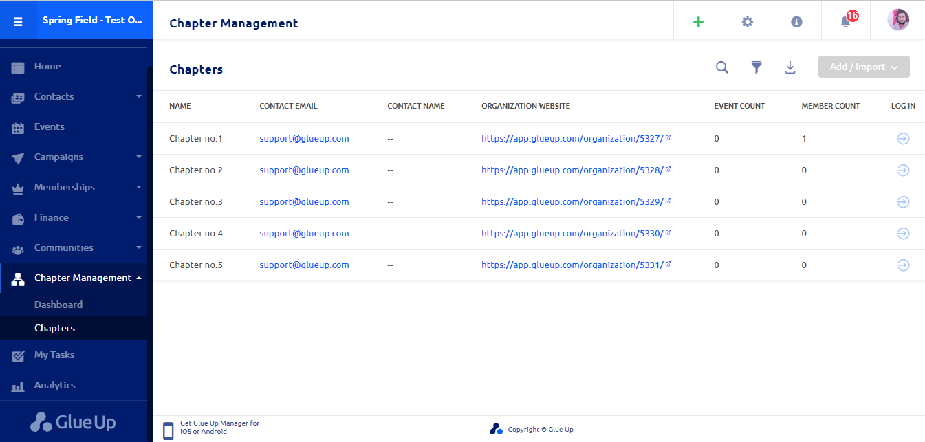The image size is (925, 442).
Task: Open organization/5327 website link
Action: click(576, 139)
